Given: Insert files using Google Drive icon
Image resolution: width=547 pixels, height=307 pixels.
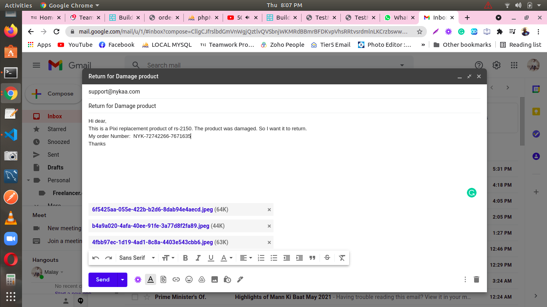Looking at the screenshot, I should (202, 279).
